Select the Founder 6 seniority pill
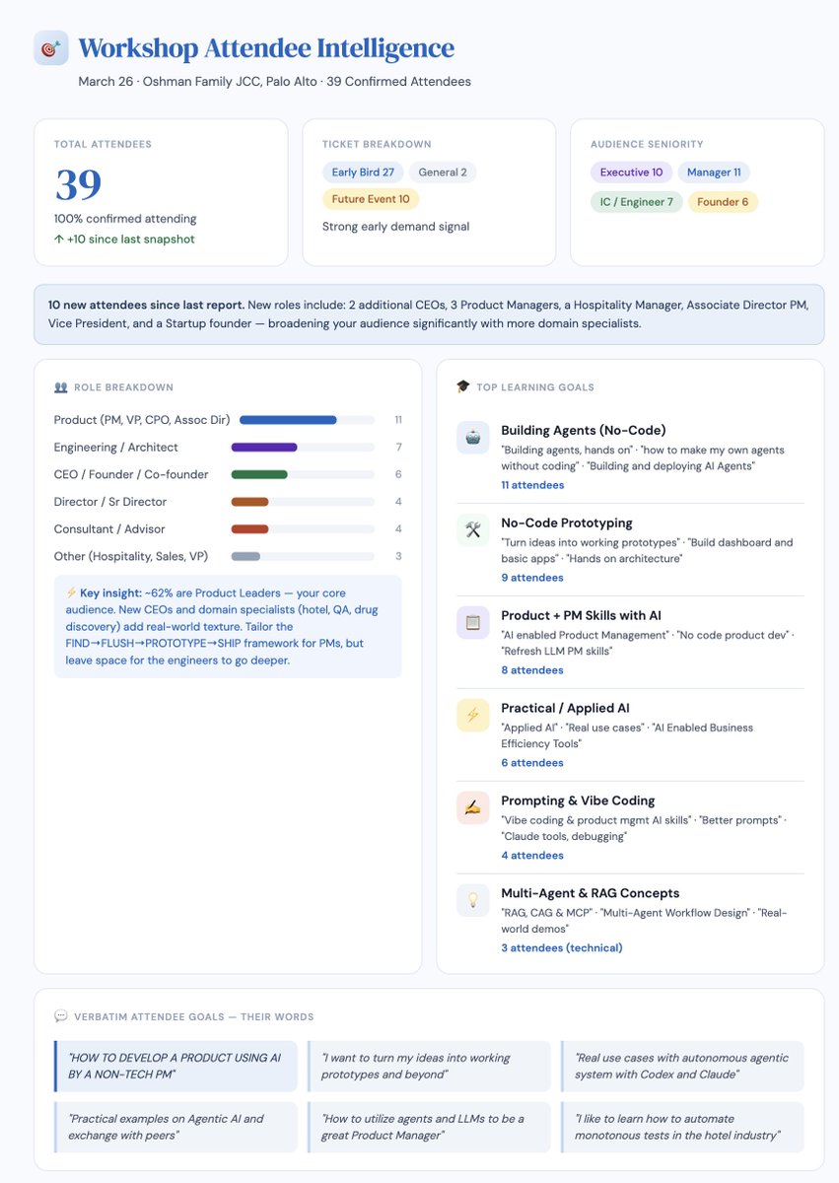Screen dimensions: 839x1183 click(723, 202)
